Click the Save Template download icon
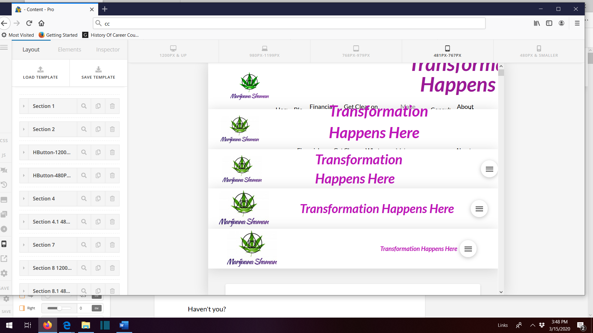The image size is (593, 333). click(98, 69)
